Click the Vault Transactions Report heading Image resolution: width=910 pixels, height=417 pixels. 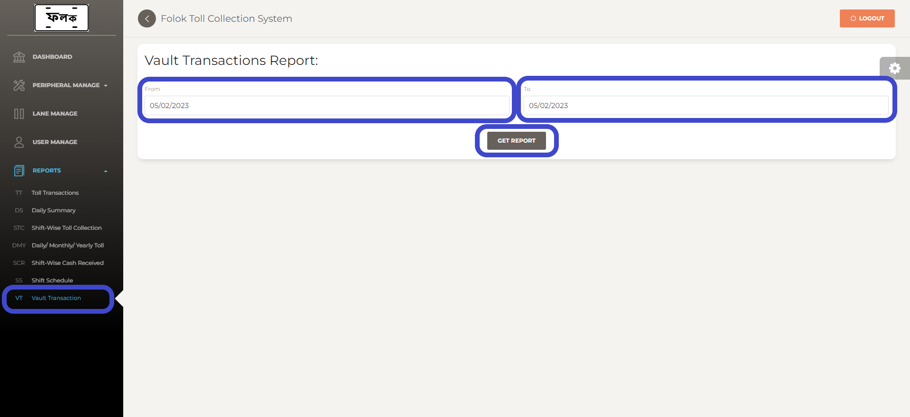[x=231, y=61]
